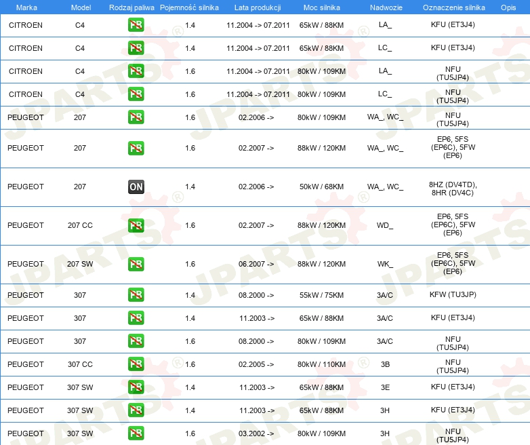This screenshot has height=445, width=530.
Task: Click the petrol icon in the Citroen C4 1.4 LA_ row
Action: [x=136, y=25]
